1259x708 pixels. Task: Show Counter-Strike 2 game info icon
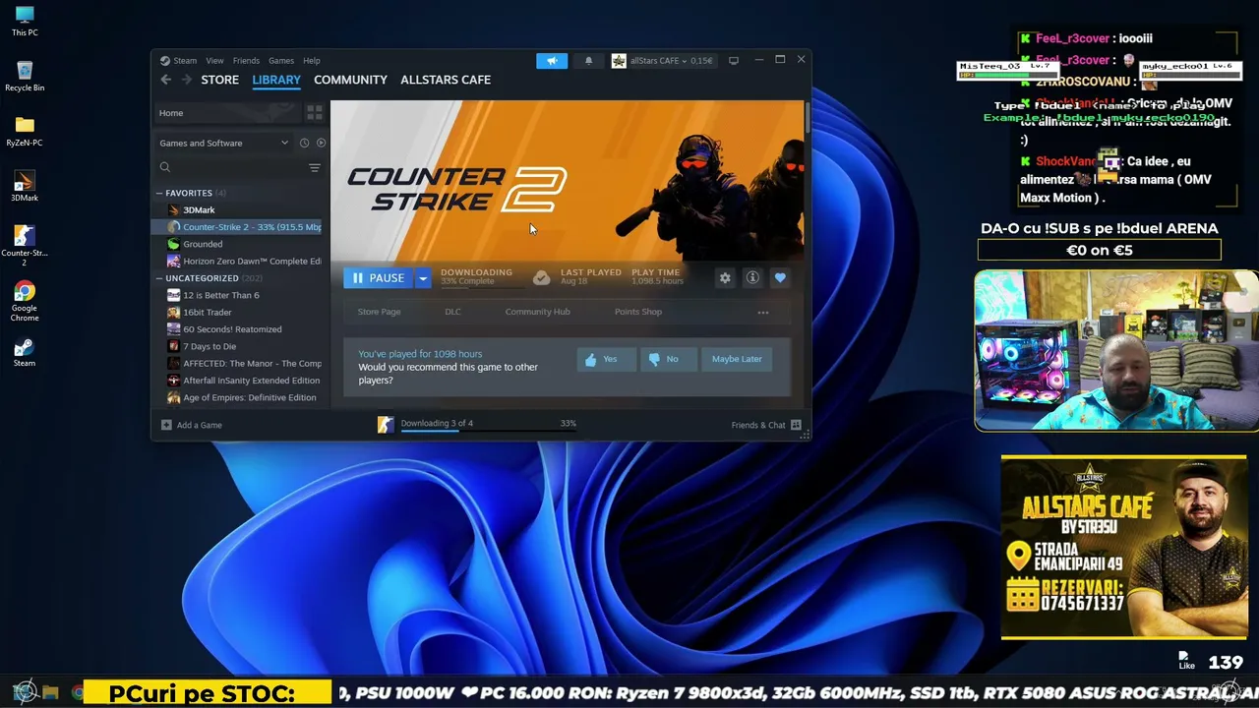point(752,278)
